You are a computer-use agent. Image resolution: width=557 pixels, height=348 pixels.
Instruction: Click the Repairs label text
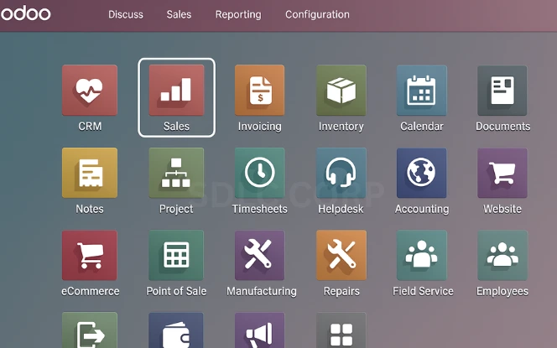point(341,292)
